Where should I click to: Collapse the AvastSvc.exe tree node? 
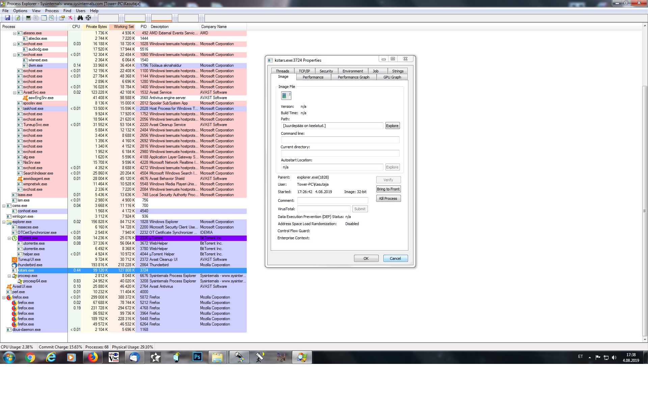(15, 93)
